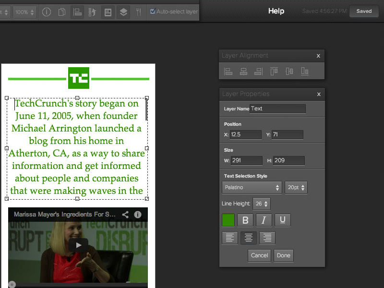
Task: Align layers to left edge
Action: click(x=228, y=72)
